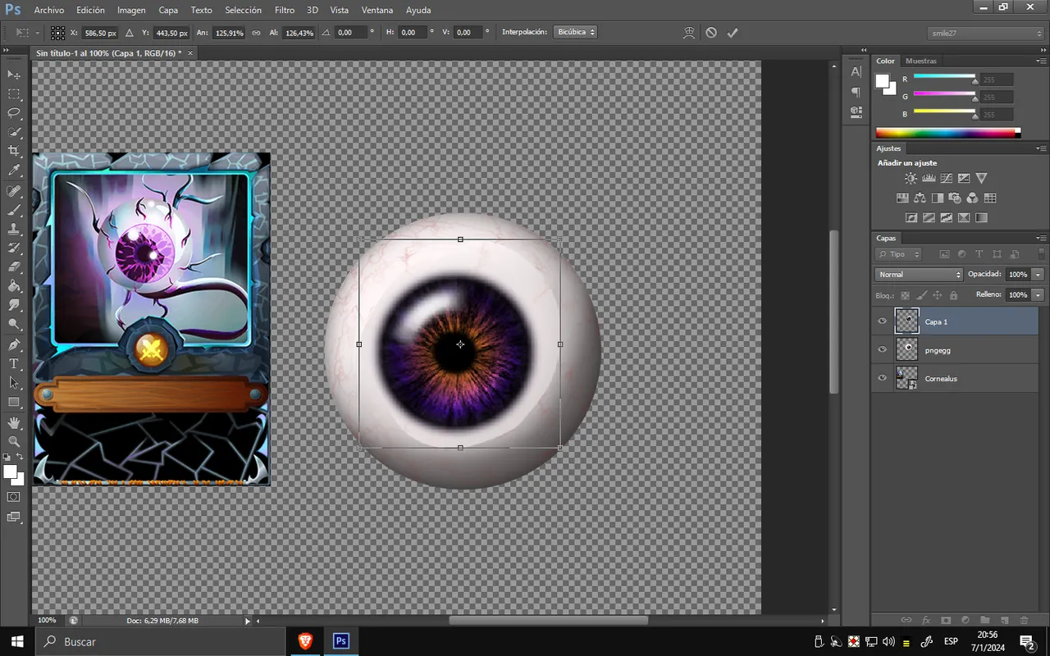Image resolution: width=1050 pixels, height=656 pixels.
Task: Select the Rectangle shape tool
Action: coord(14,402)
